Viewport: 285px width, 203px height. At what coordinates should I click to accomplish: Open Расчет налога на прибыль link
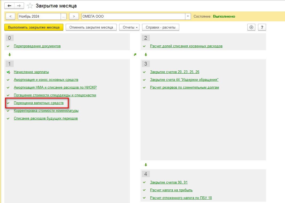click(x=171, y=190)
